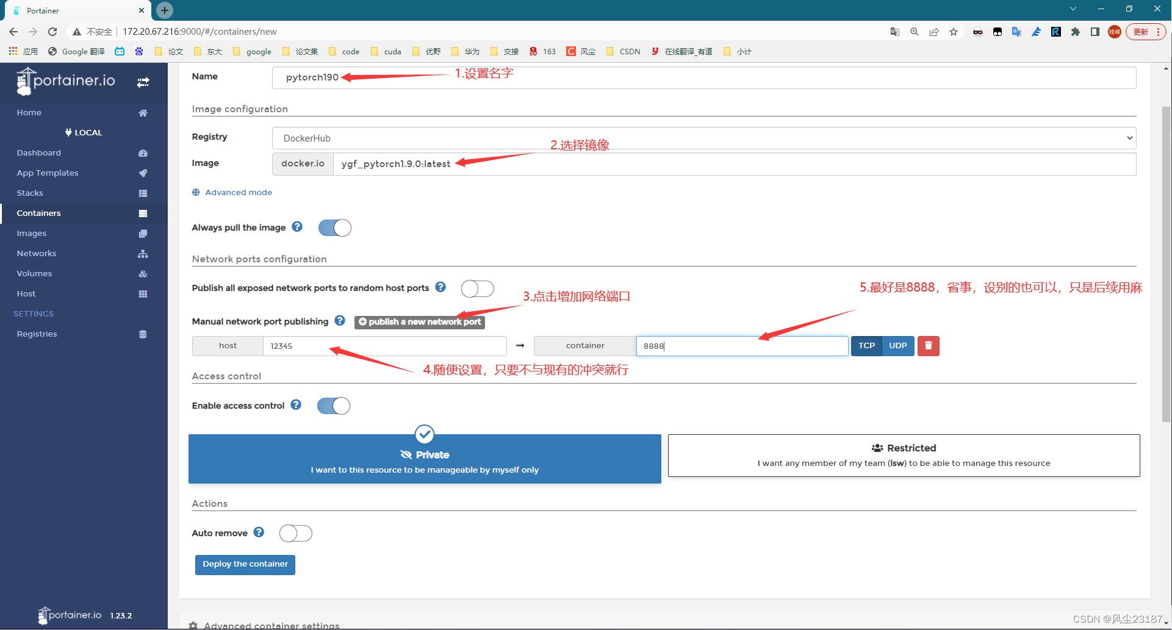Click the Containers list icon
Image resolution: width=1172 pixels, height=630 pixels.
pos(143,213)
